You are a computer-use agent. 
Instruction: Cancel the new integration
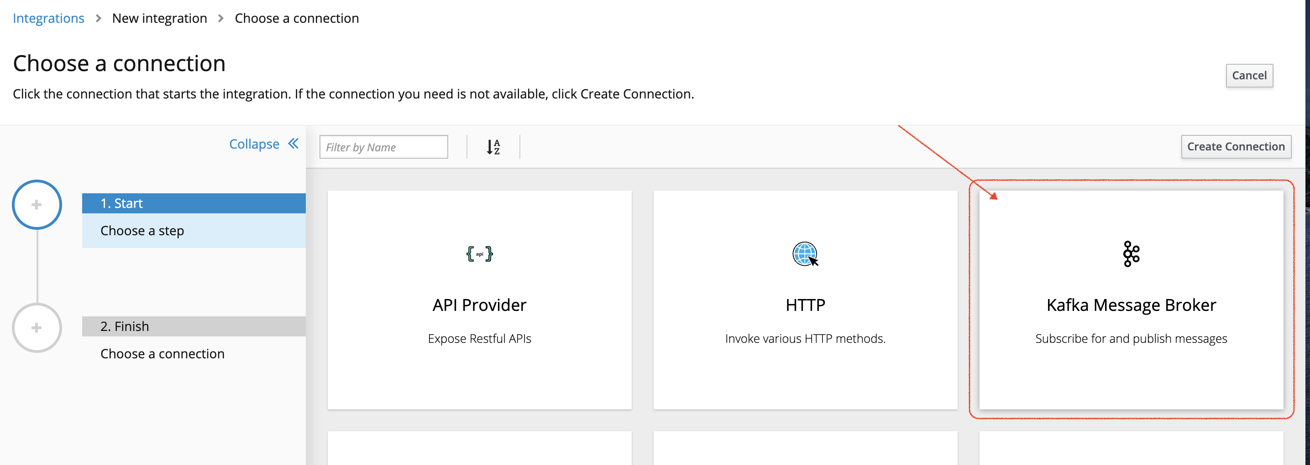(x=1249, y=76)
